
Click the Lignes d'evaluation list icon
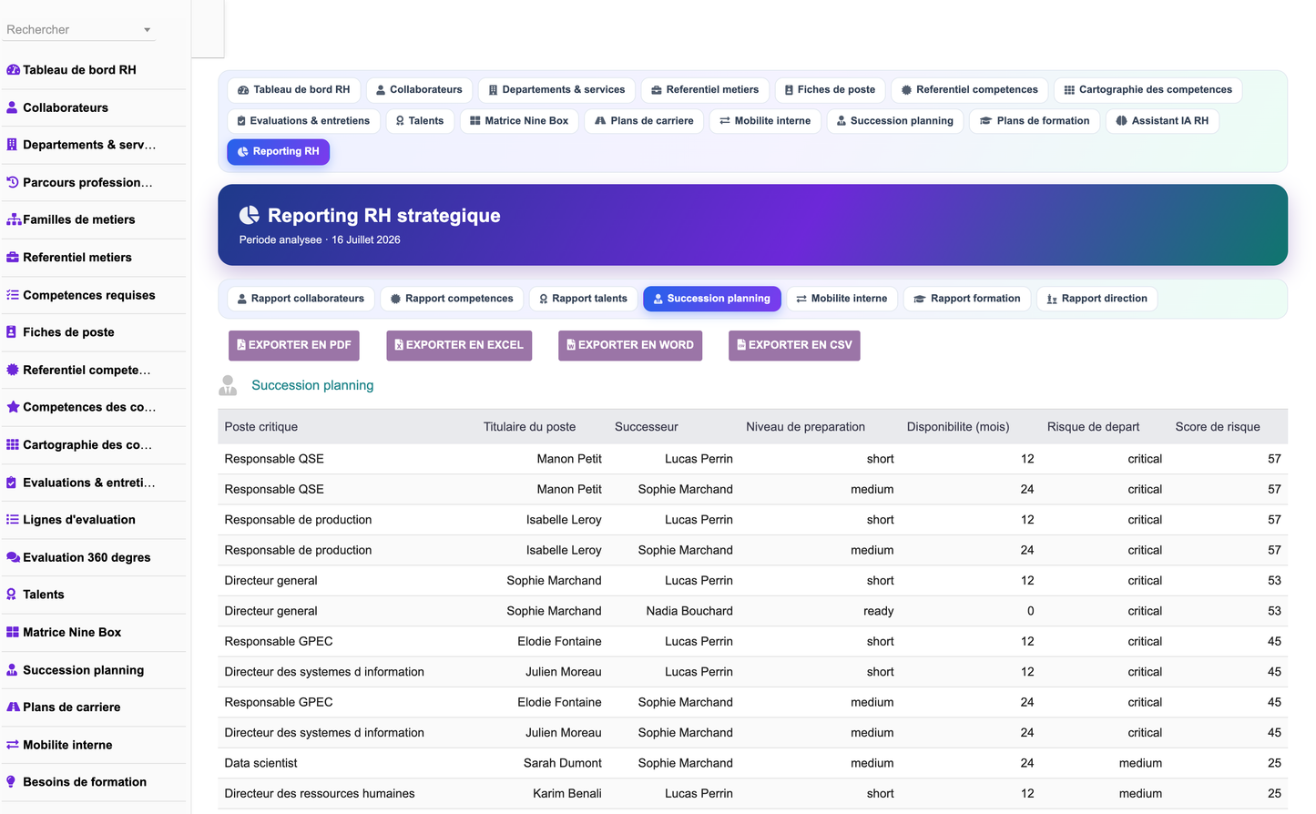click(x=13, y=520)
